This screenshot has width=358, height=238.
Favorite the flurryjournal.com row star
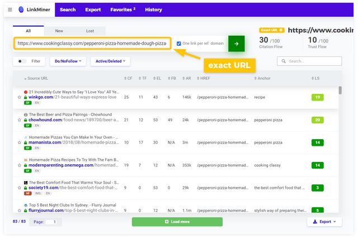click(x=20, y=211)
